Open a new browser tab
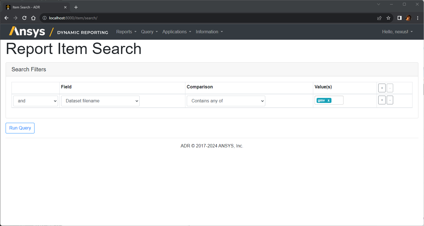 76,7
